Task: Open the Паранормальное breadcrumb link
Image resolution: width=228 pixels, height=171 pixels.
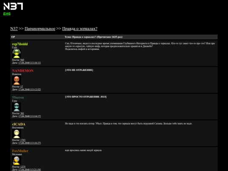Action: tap(40, 29)
